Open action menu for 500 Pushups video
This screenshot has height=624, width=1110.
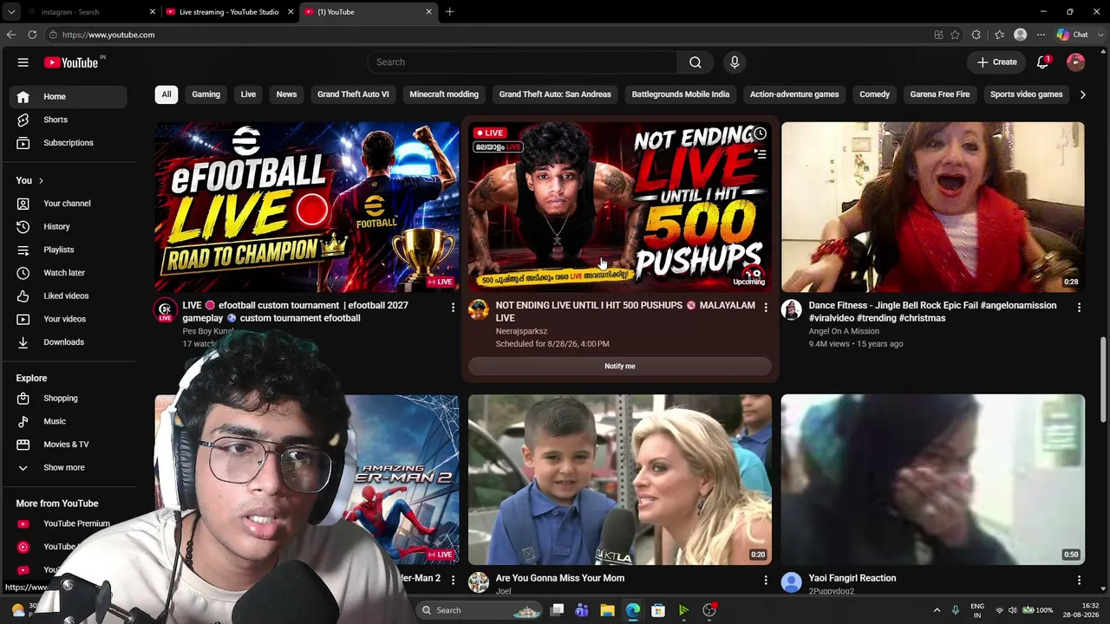766,308
